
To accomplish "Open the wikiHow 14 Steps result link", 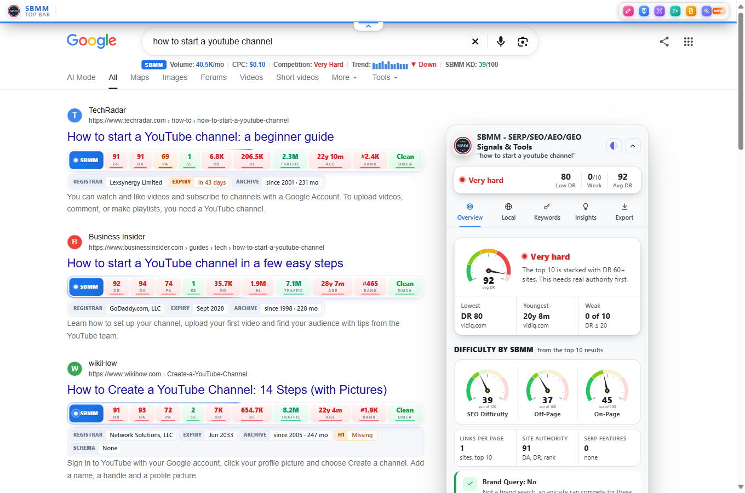I will [227, 389].
